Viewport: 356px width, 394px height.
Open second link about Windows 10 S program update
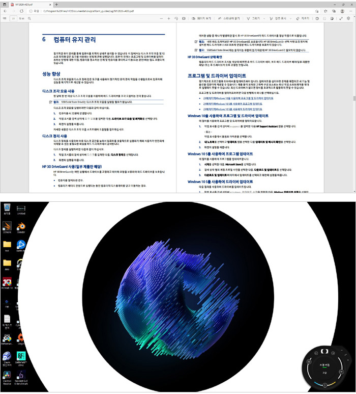pos(232,103)
